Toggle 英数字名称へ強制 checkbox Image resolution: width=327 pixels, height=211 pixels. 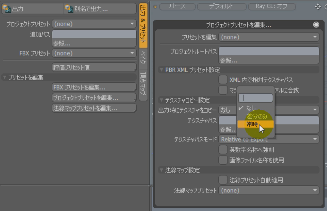click(x=223, y=150)
